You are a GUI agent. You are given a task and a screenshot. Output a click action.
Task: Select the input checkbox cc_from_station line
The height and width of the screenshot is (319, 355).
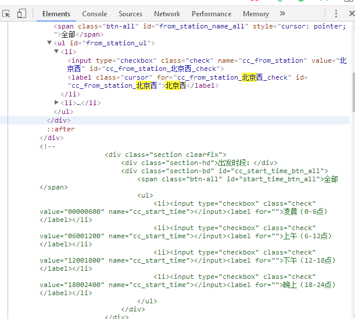pyautogui.click(x=207, y=64)
